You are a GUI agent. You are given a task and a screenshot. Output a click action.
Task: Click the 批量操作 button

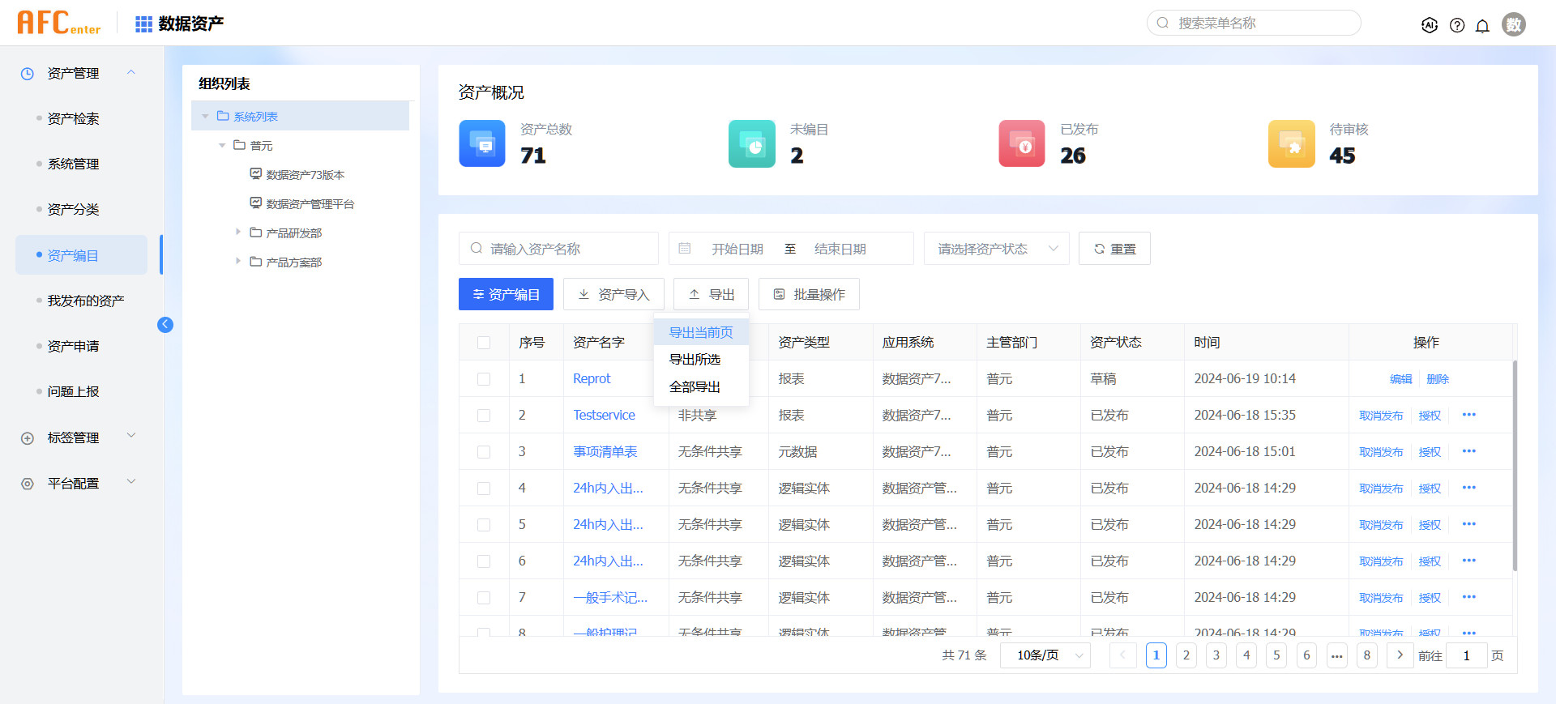pos(809,294)
